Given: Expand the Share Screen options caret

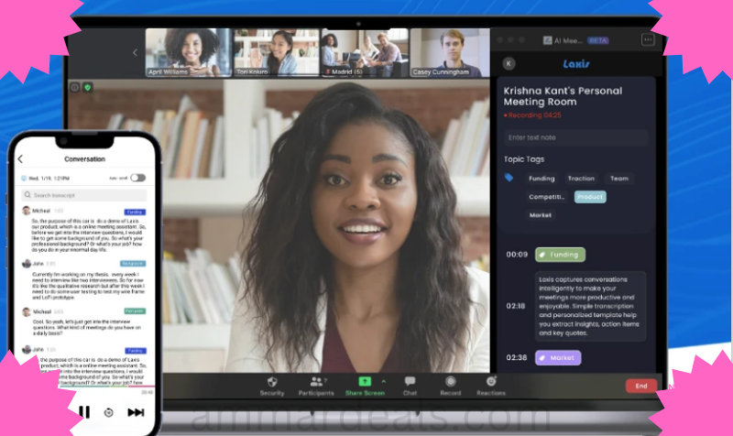Looking at the screenshot, I should 384,381.
